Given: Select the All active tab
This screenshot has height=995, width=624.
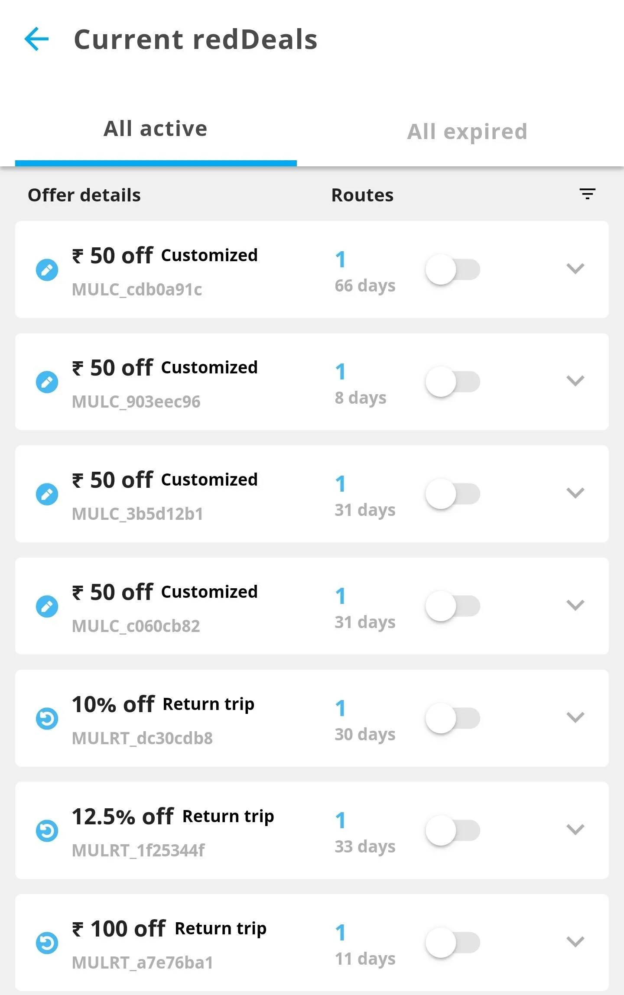Looking at the screenshot, I should coord(156,129).
